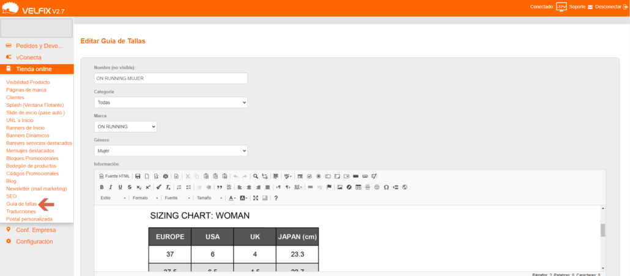
Task: Open the Marca dropdown set to ON RUNNING
Action: (x=125, y=126)
